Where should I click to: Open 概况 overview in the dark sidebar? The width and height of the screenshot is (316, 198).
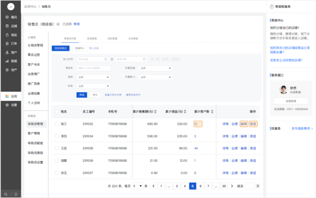coord(11,17)
